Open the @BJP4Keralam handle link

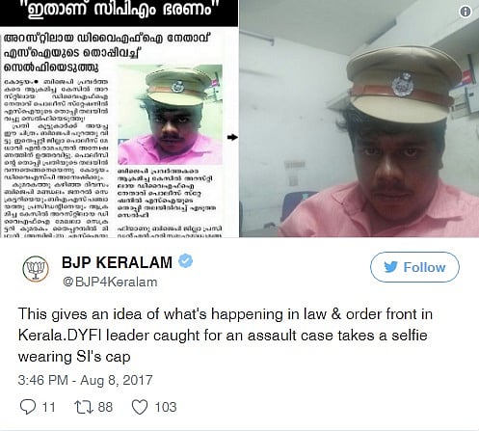tap(110, 282)
